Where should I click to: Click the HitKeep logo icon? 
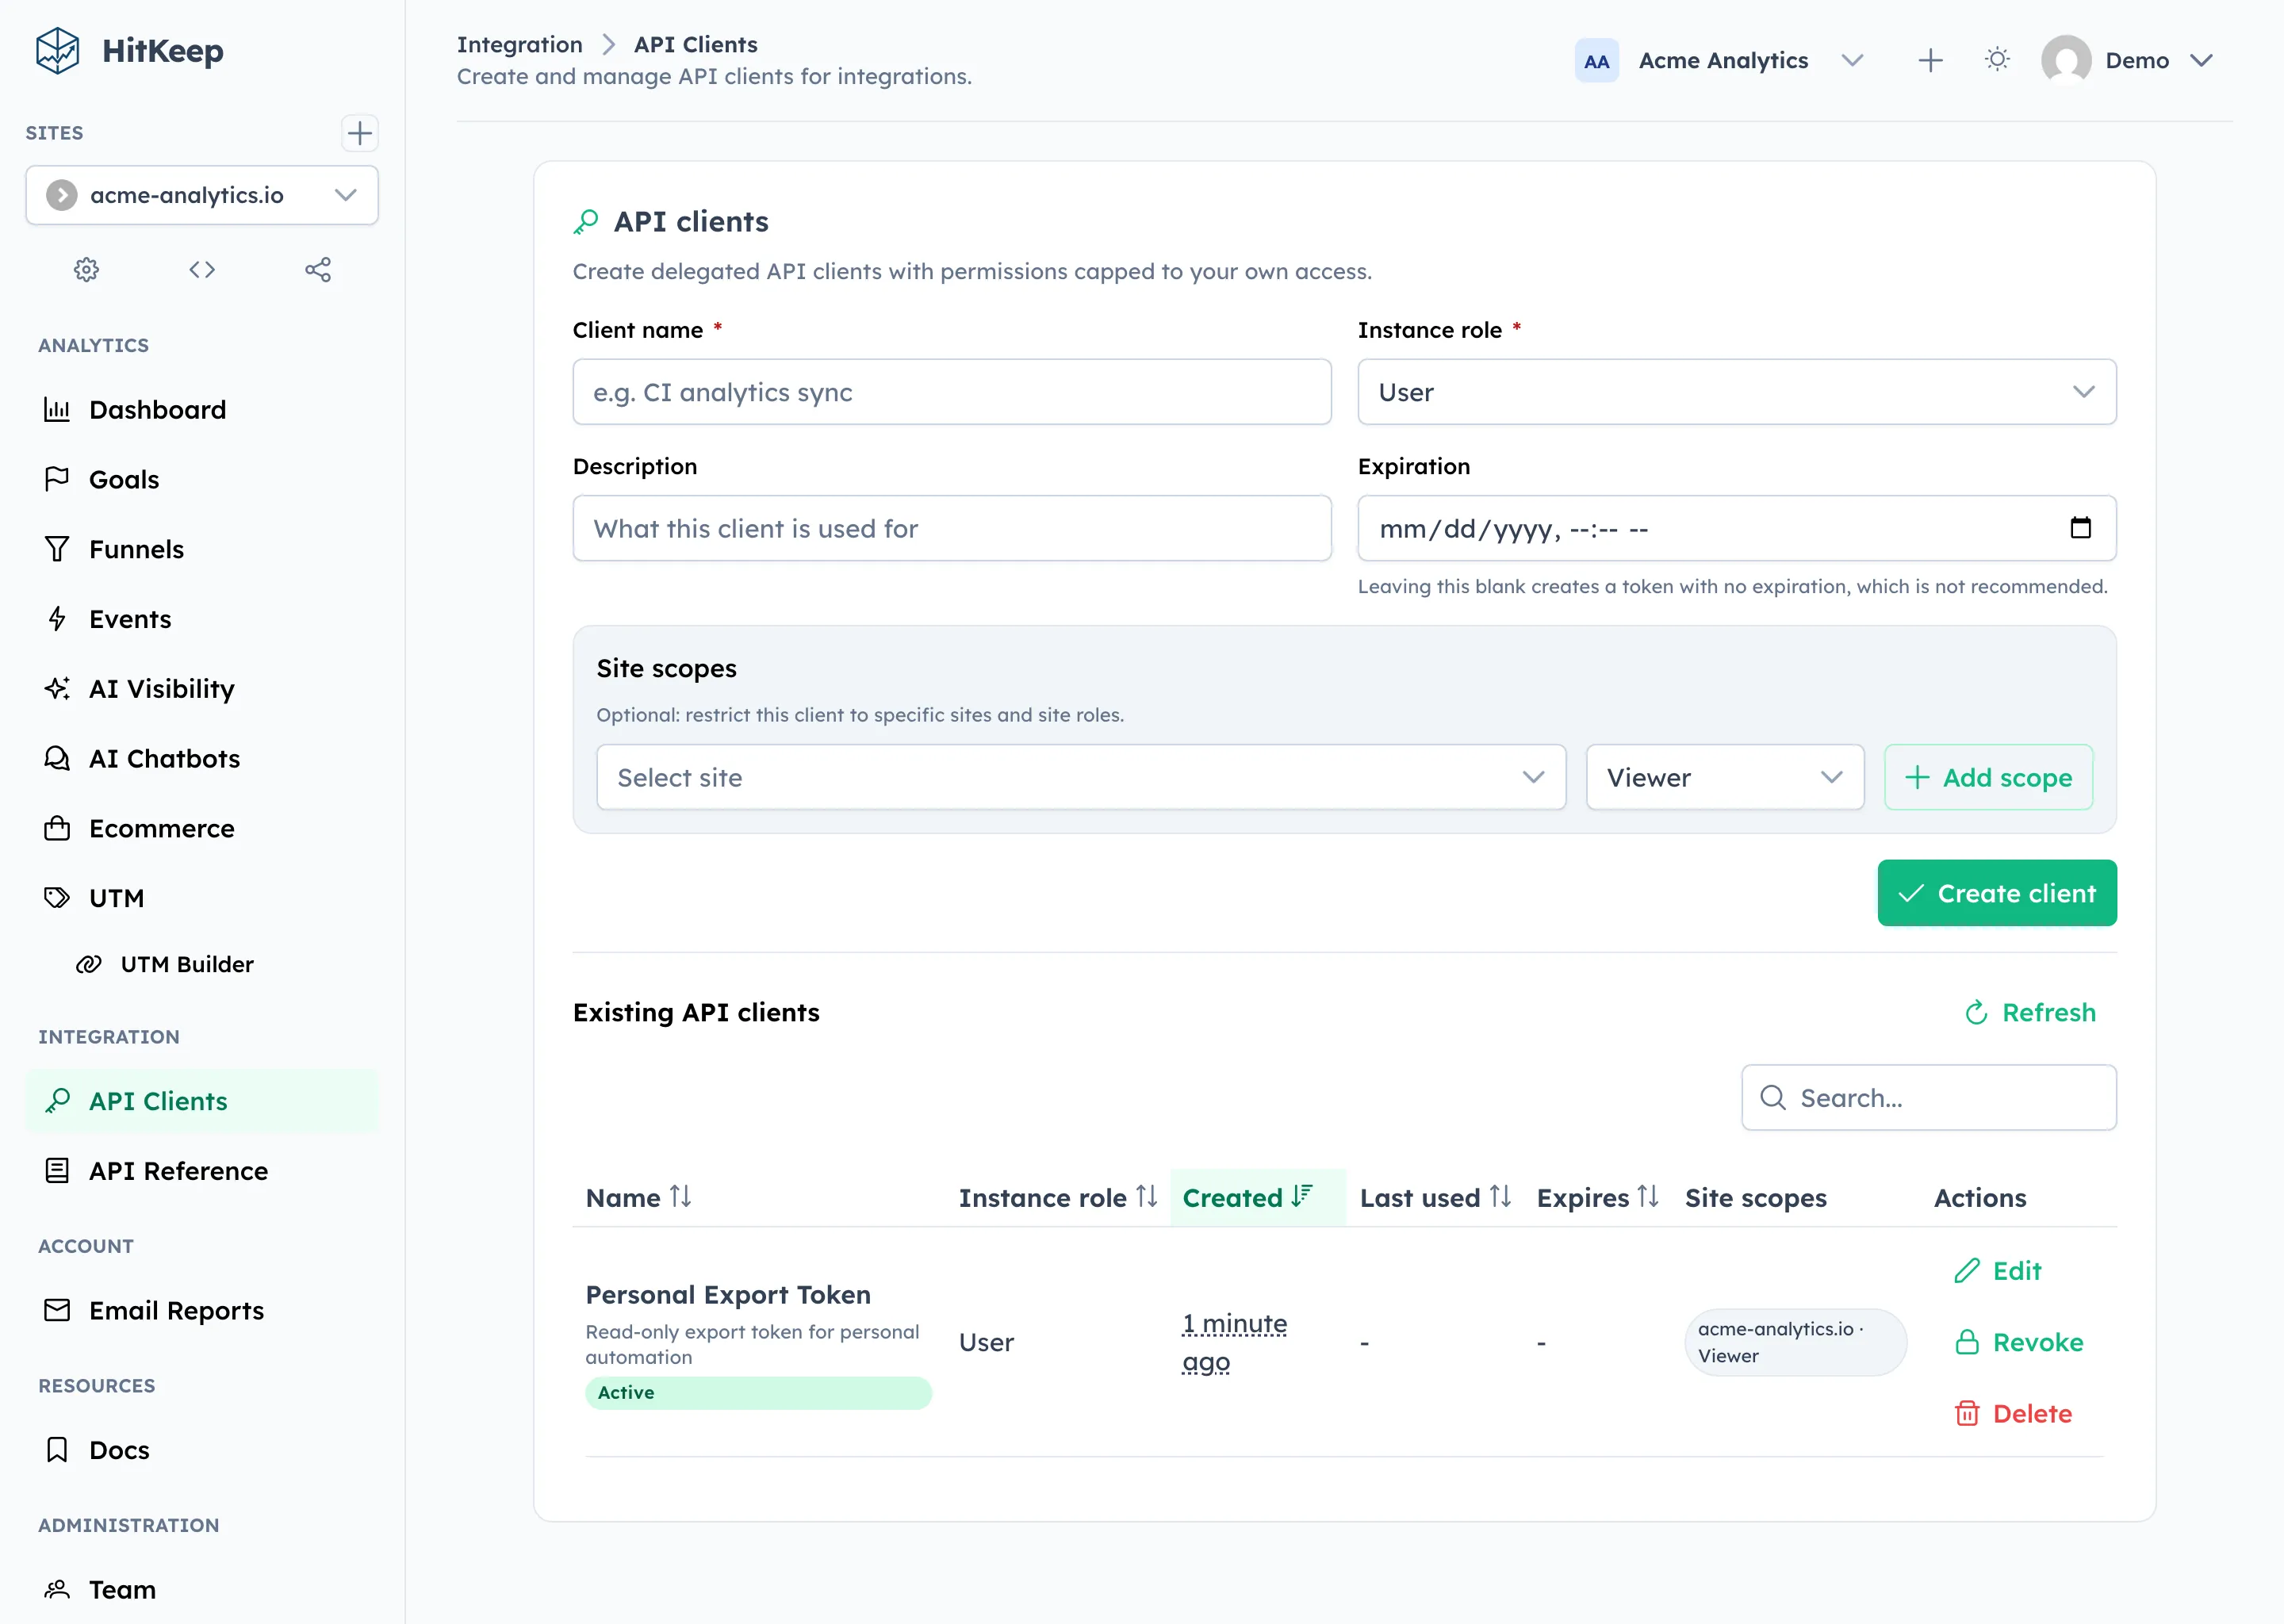(57, 51)
